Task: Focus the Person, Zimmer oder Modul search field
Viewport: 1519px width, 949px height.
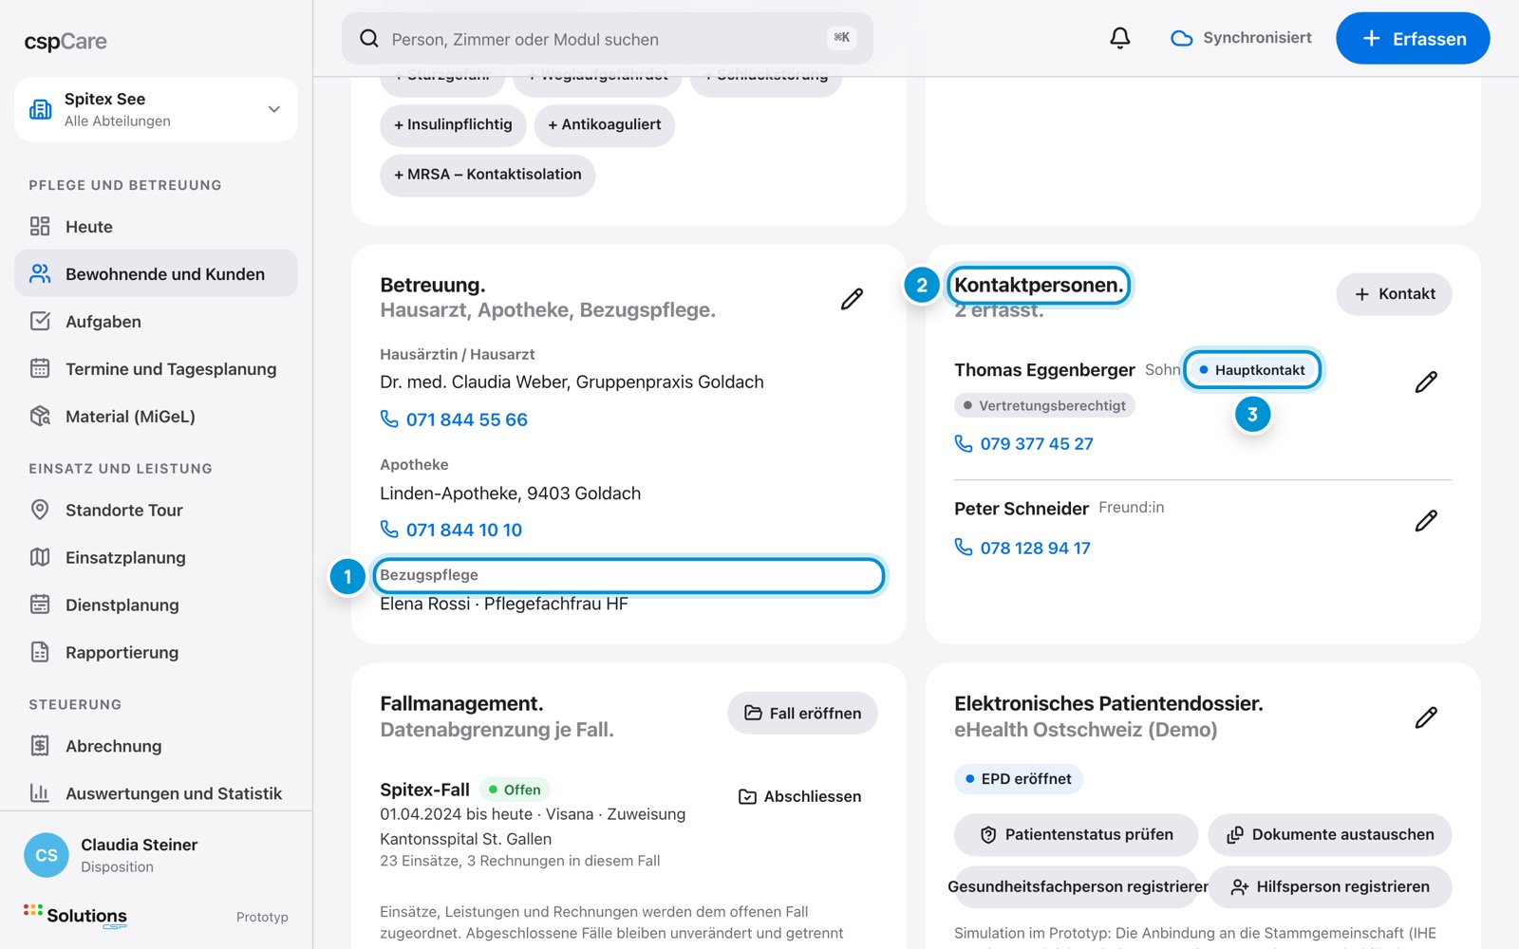Action: point(608,39)
